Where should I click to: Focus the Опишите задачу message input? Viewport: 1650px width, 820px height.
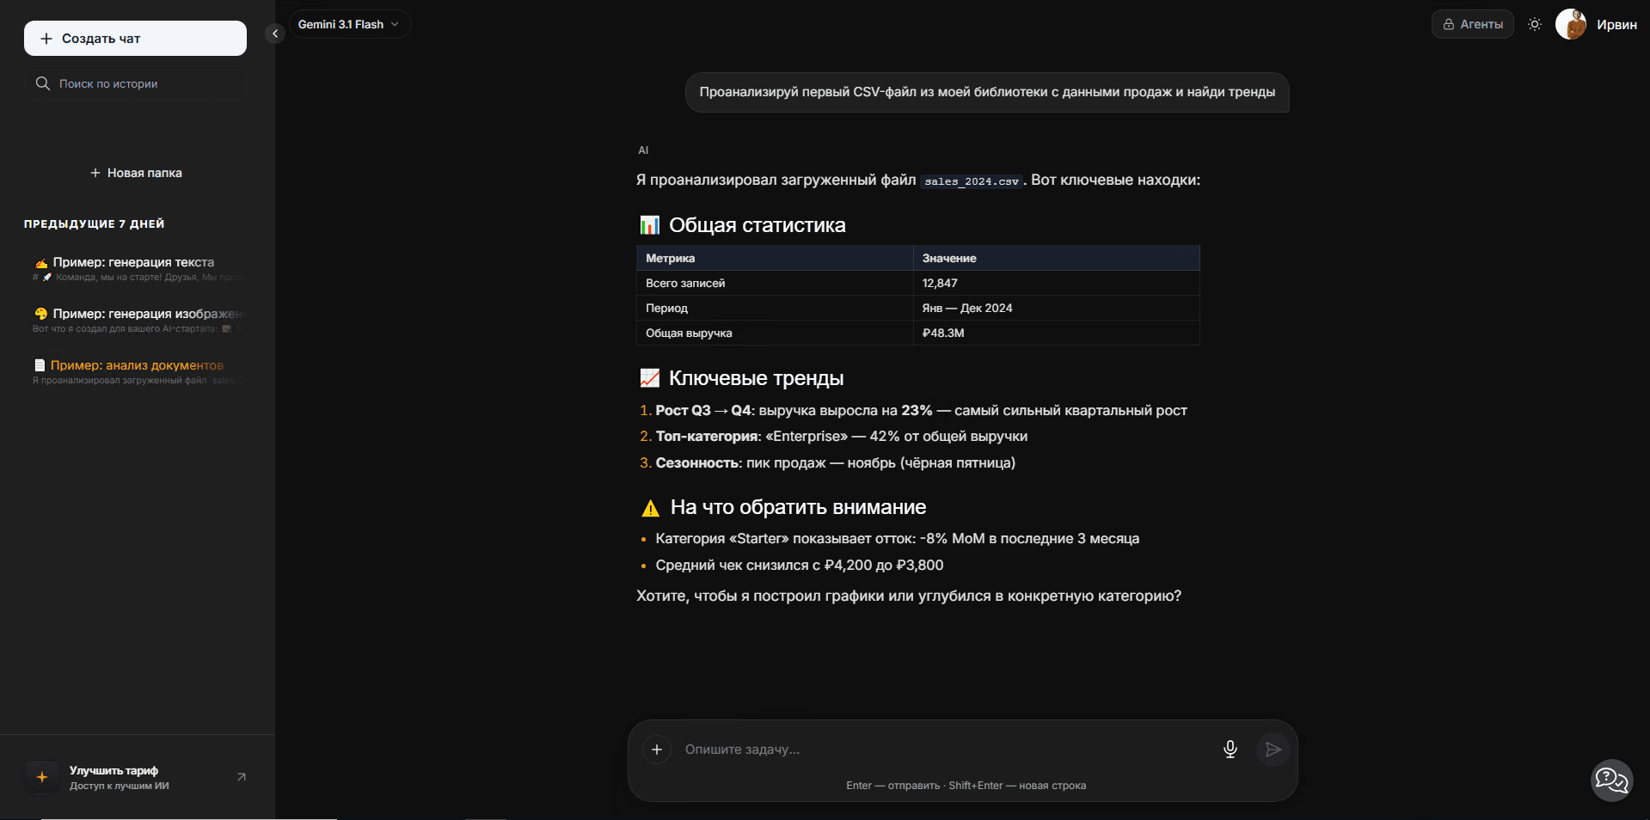946,750
